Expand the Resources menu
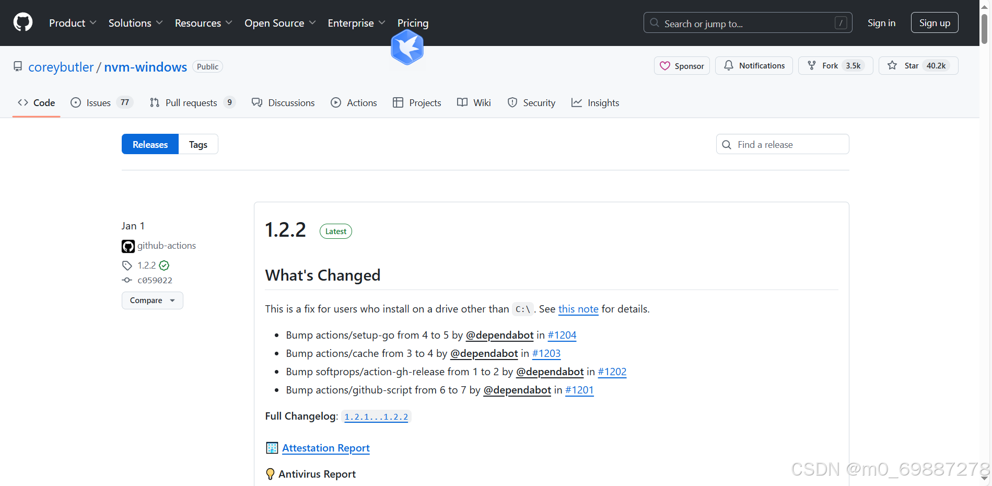This screenshot has width=992, height=486. point(203,23)
